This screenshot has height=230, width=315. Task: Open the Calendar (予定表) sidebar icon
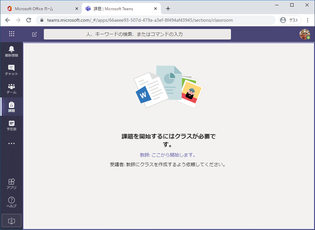coord(12,125)
